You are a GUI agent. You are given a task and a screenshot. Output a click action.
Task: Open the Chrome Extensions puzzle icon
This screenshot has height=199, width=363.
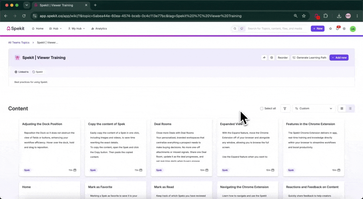[326, 16]
